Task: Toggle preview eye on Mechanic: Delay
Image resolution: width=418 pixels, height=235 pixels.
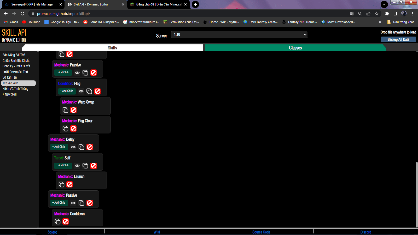Action: click(x=73, y=147)
